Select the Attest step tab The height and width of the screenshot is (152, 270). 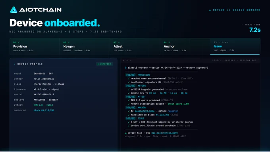tap(135, 46)
